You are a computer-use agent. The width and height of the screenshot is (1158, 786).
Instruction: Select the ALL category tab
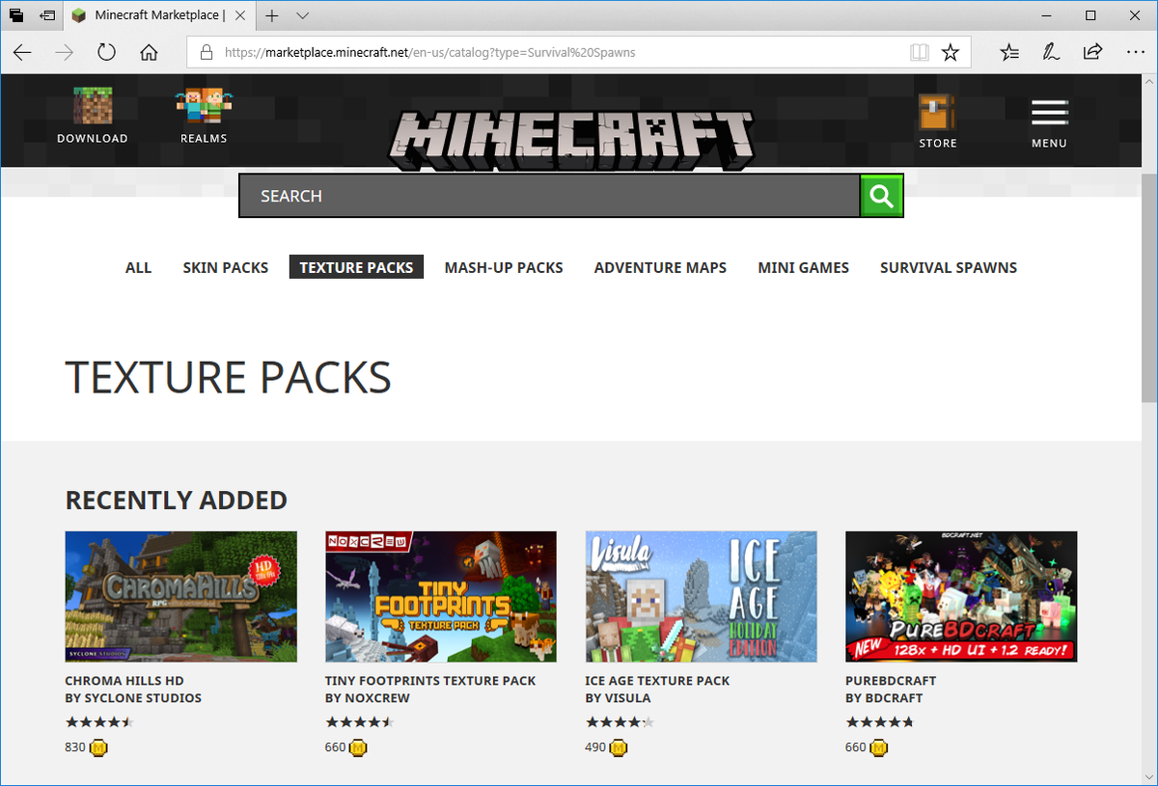138,267
